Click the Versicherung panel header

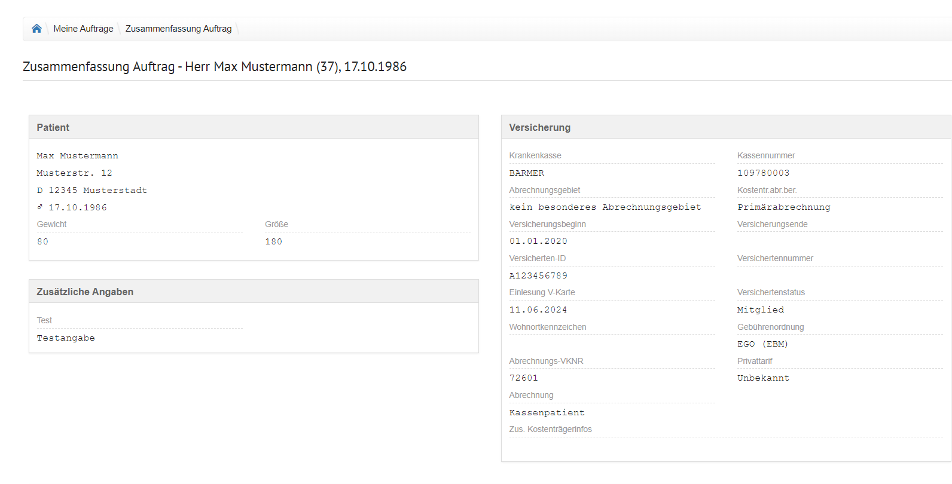tap(539, 127)
